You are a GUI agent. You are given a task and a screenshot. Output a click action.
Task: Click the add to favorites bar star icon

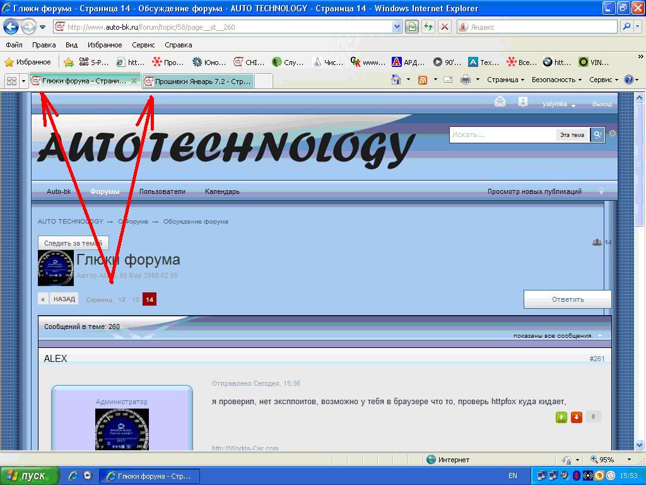coord(68,63)
